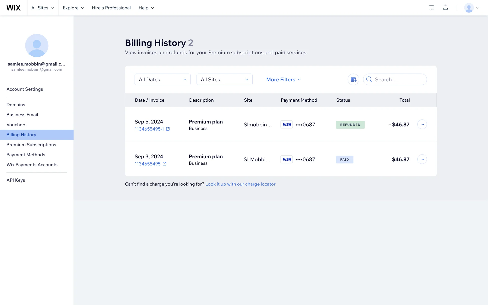Click the profile avatar in sidebar

coord(37,45)
